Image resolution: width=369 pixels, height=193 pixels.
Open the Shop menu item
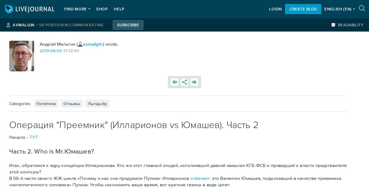tap(102, 9)
